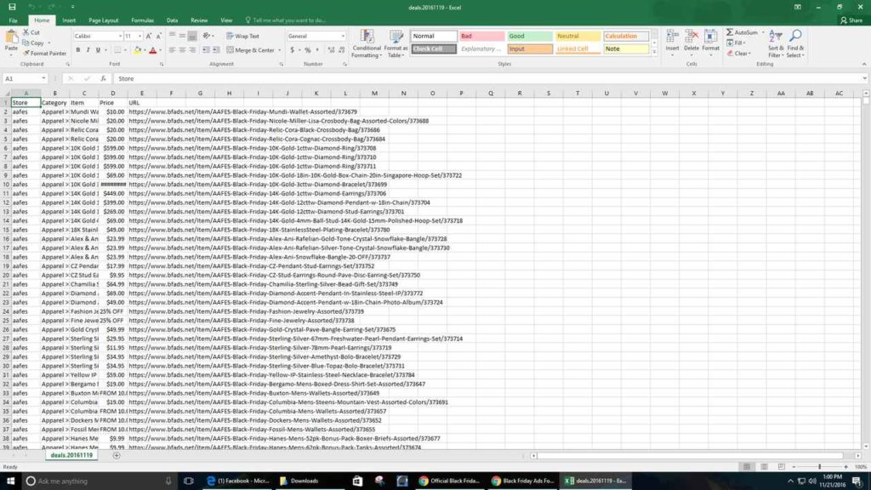Apply the red Font Color

click(153, 50)
